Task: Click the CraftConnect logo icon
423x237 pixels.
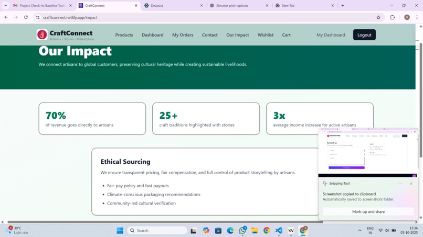Action: [x=42, y=35]
